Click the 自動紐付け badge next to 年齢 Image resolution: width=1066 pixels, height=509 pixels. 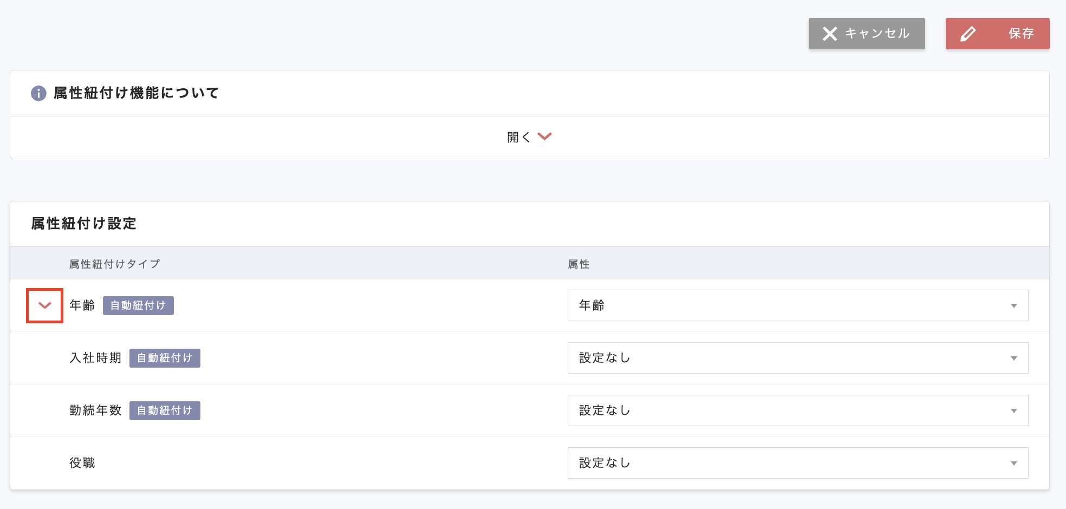point(138,305)
